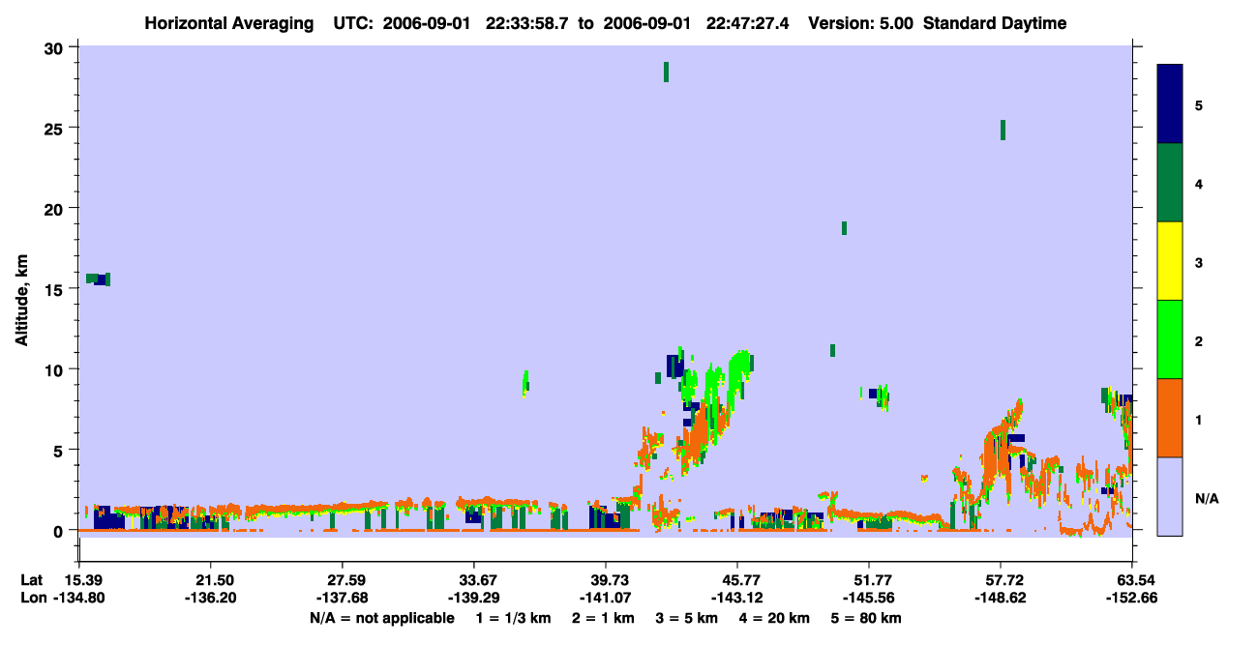
Task: Click the latitude value 39.73
Action: [606, 579]
